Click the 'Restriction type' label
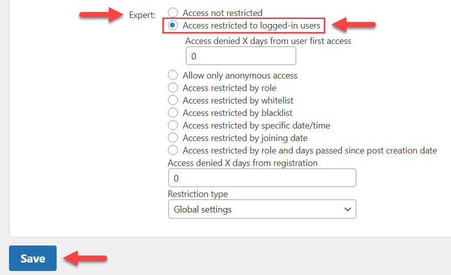The width and height of the screenshot is (451, 275). (198, 194)
